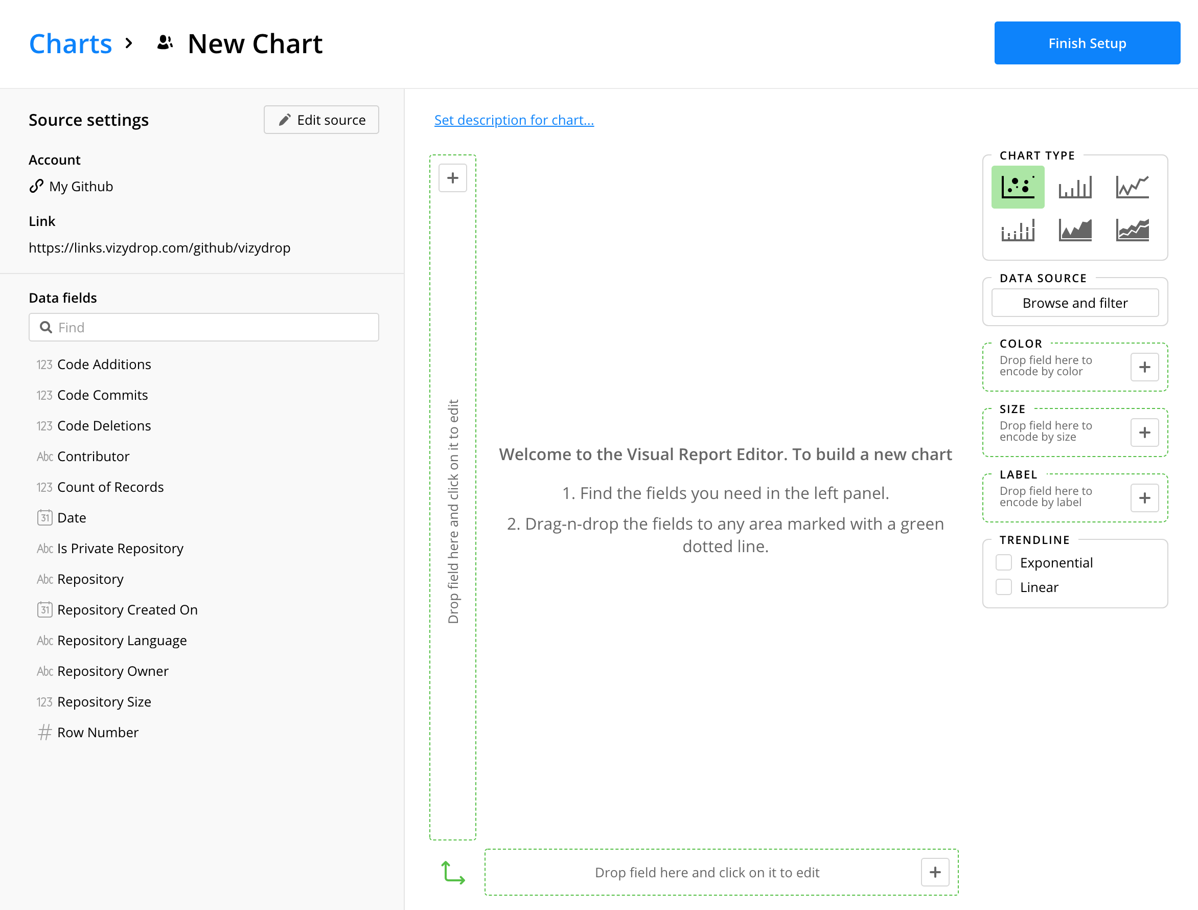Enable the Exponential trendline

1004,562
